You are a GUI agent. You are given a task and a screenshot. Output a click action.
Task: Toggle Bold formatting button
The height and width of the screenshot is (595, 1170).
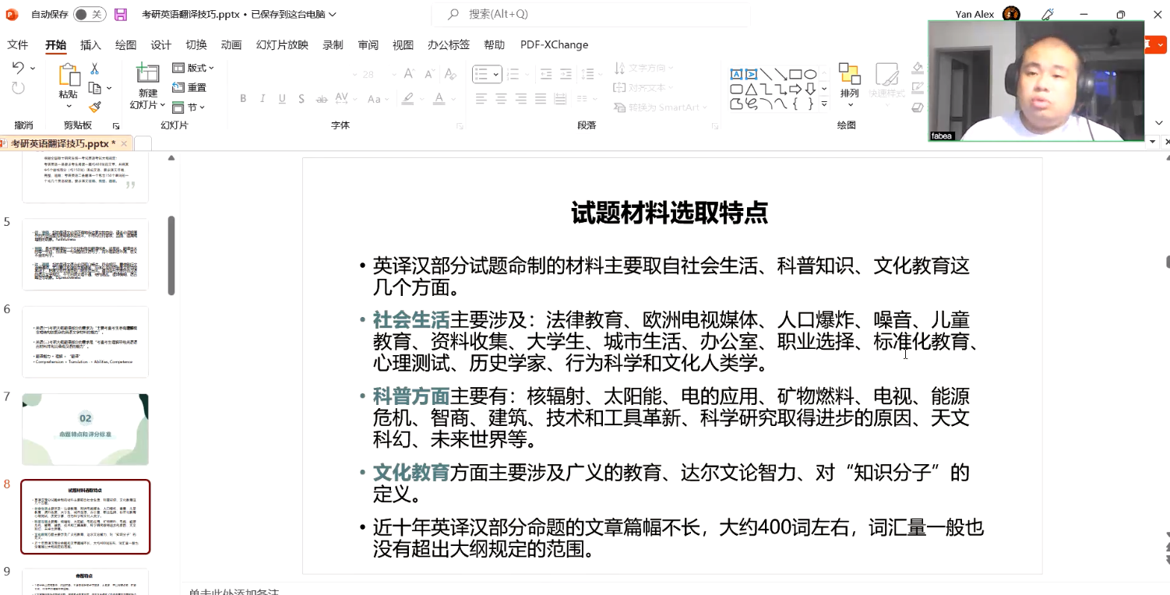pos(243,99)
